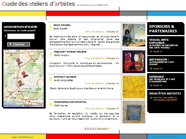Click the VISUAL ARTS EXPLORER heading
The width and height of the screenshot is (186, 139).
tap(159, 41)
